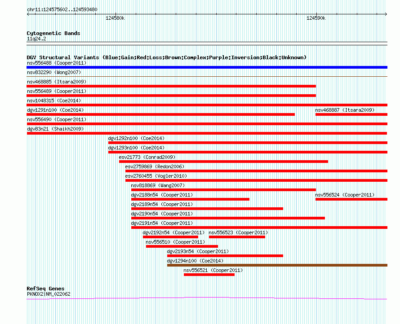The height and width of the screenshot is (324, 400).
Task: Click the chr11:124575602..124593480 coordinate label
Action: point(62,9)
